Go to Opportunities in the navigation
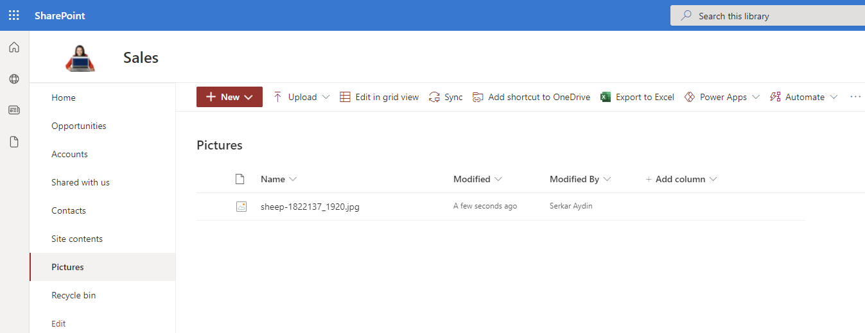865x333 pixels. coord(79,126)
